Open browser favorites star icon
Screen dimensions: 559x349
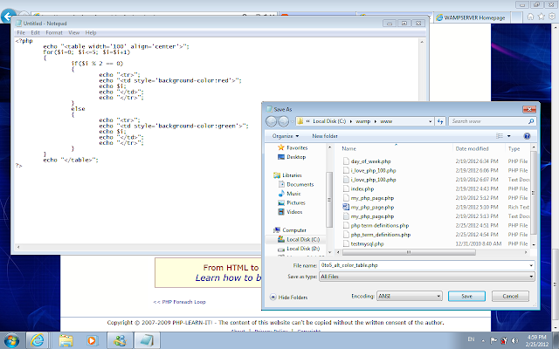(542, 17)
